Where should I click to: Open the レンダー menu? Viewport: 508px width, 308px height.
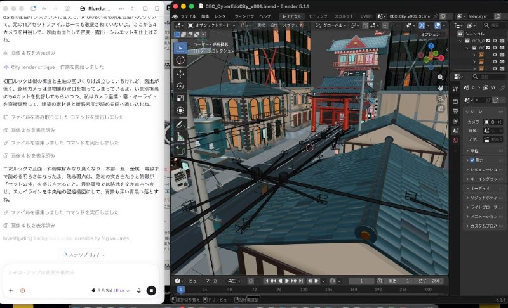(222, 16)
